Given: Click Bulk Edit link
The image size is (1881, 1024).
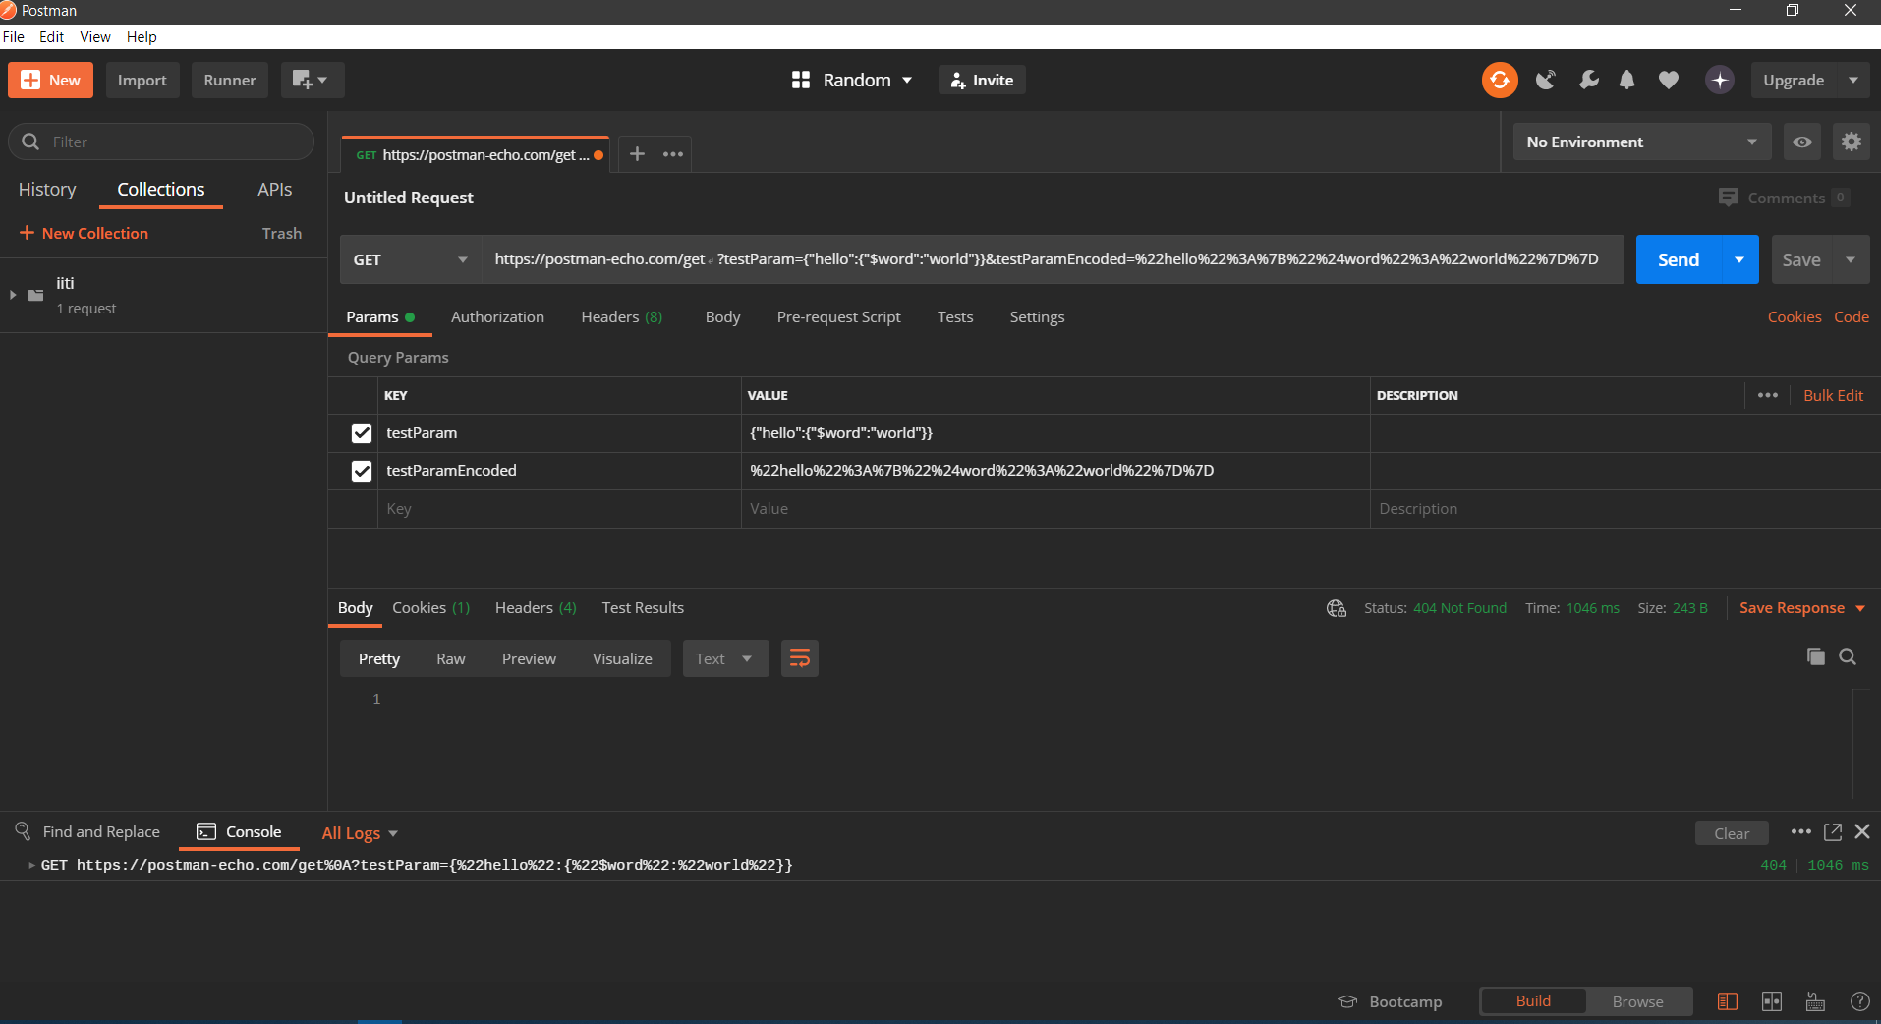Looking at the screenshot, I should pos(1833,395).
